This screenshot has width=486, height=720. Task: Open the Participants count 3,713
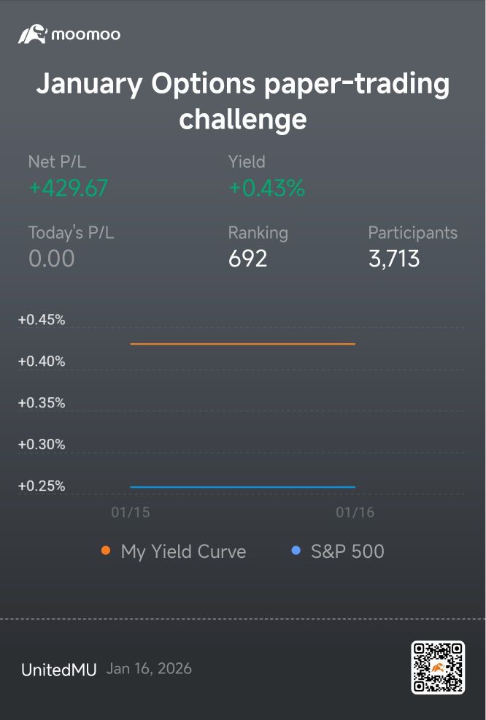click(394, 258)
